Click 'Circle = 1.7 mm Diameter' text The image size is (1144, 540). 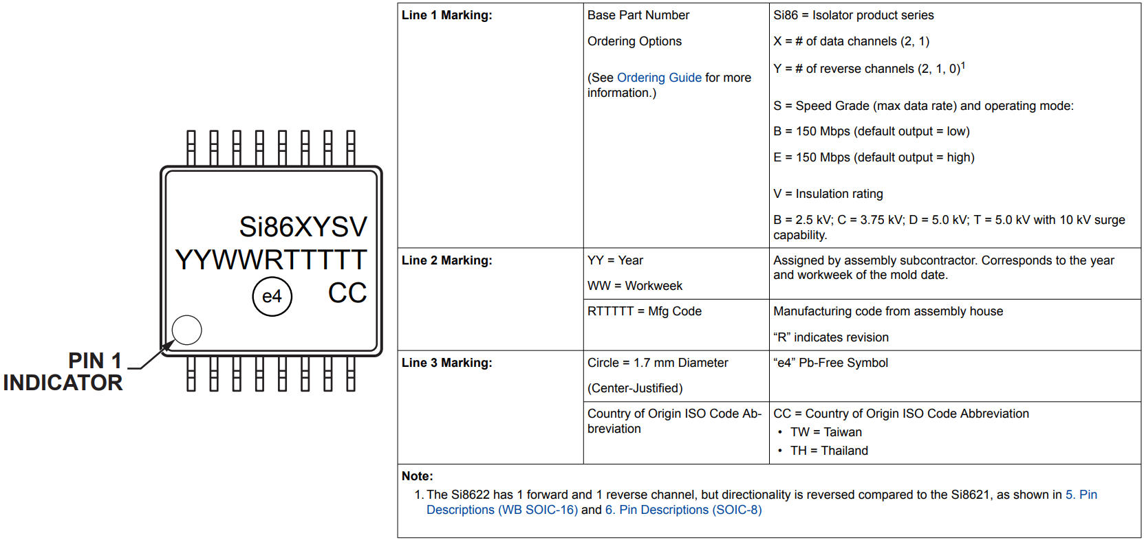[658, 363]
